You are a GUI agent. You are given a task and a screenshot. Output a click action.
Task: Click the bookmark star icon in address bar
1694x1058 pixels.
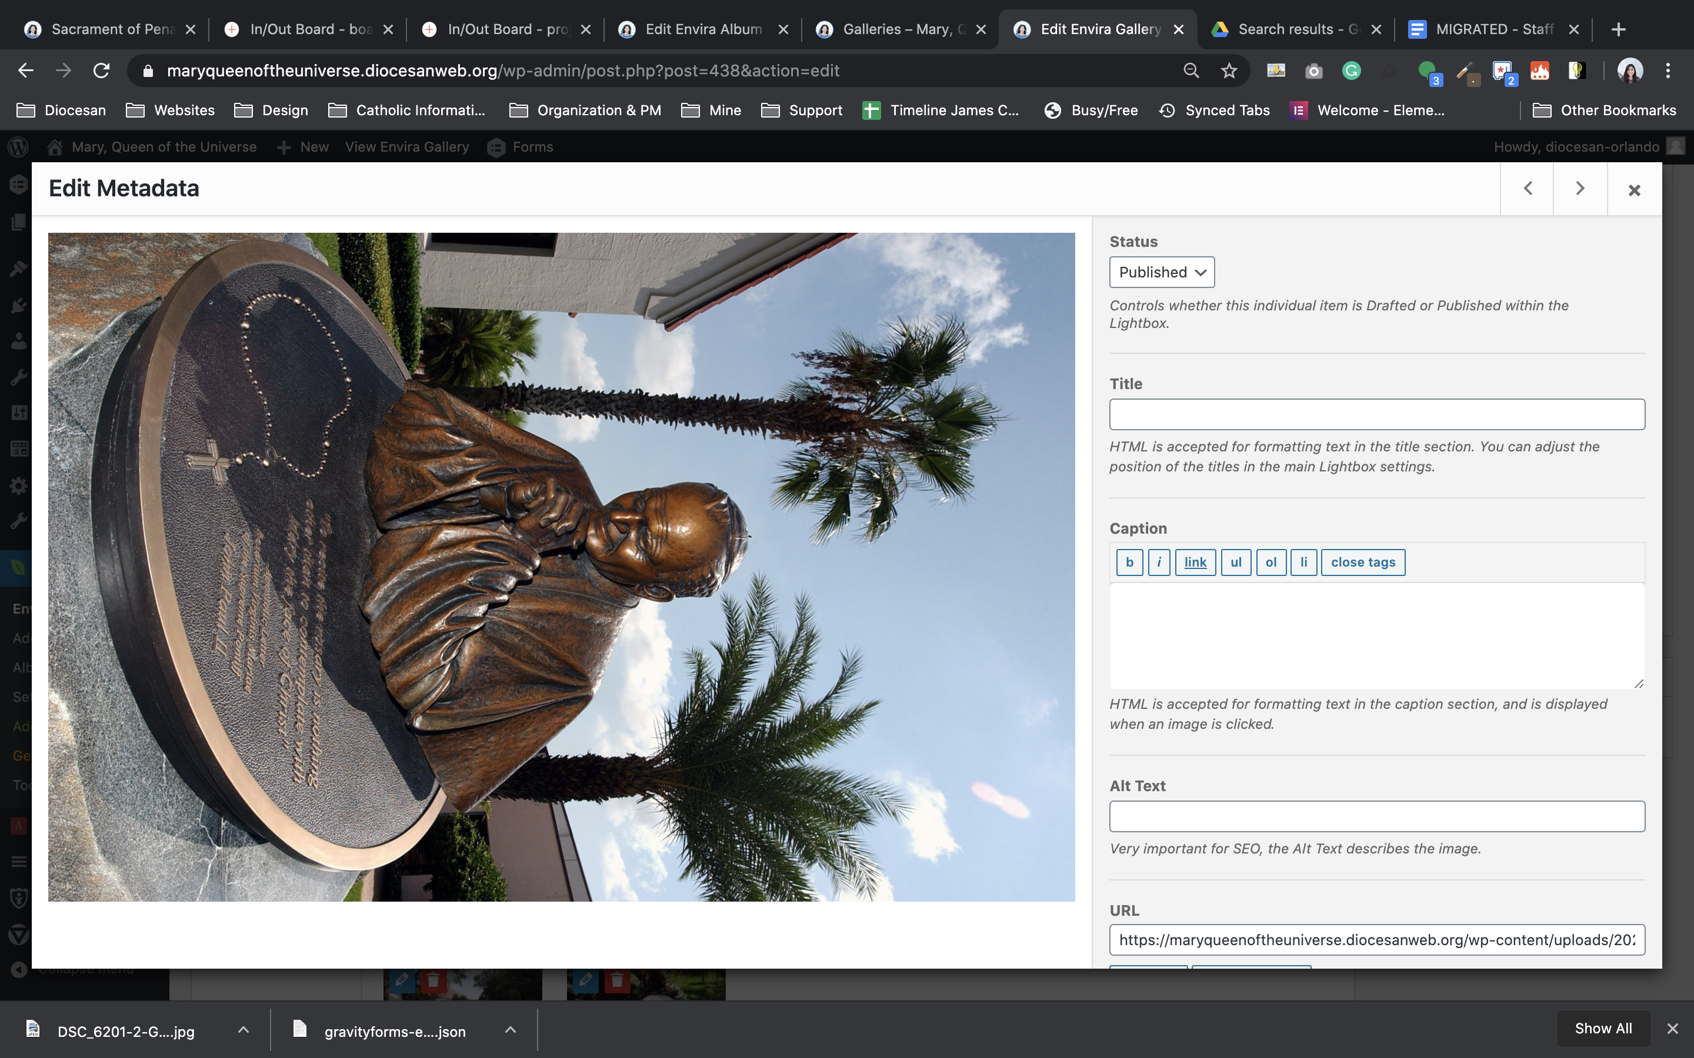pos(1229,71)
